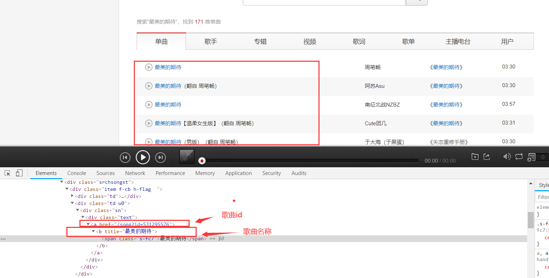This screenshot has width=549, height=278.
Task: Share the current song
Action: click(x=487, y=157)
